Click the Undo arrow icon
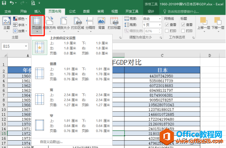The width and height of the screenshot is (226, 148). pos(12,3)
